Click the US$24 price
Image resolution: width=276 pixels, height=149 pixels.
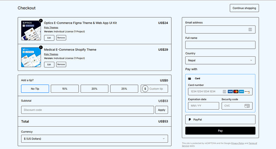coord(163,23)
